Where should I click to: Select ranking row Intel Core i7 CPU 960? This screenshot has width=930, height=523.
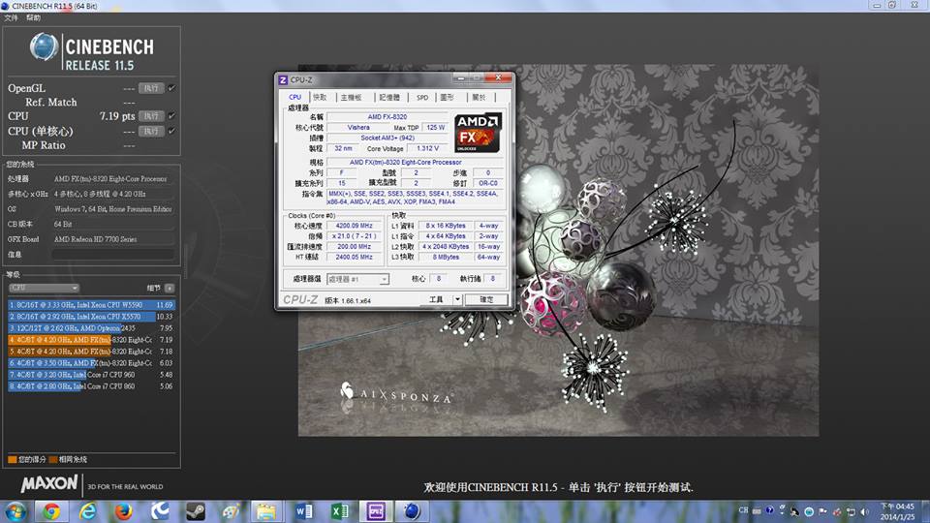click(x=91, y=375)
